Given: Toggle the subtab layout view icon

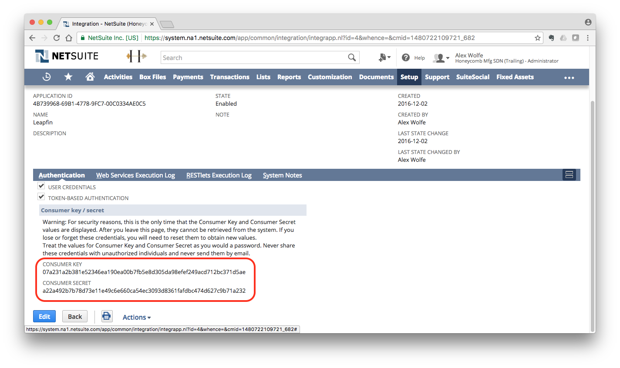Looking at the screenshot, I should (x=569, y=175).
